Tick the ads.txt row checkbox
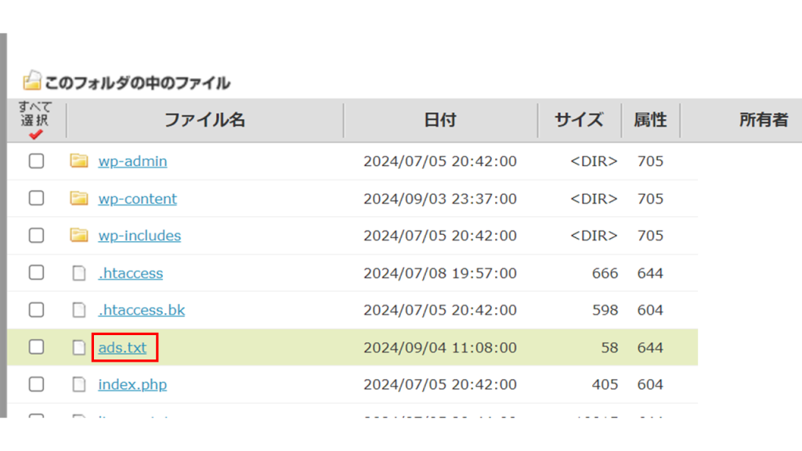The height and width of the screenshot is (451, 802). click(36, 348)
